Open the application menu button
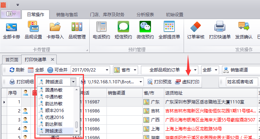 point(11,14)
